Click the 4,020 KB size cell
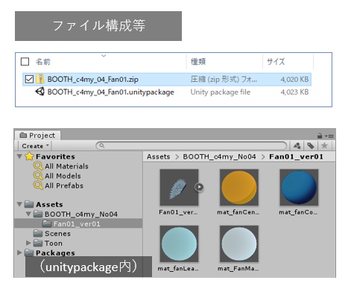Image resolution: width=351 pixels, height=286 pixels. [294, 80]
